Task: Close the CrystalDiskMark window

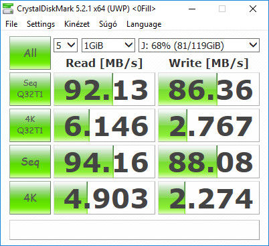Action: click(x=253, y=9)
